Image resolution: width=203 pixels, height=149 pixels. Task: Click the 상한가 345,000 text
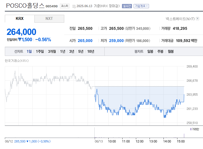click(138, 28)
